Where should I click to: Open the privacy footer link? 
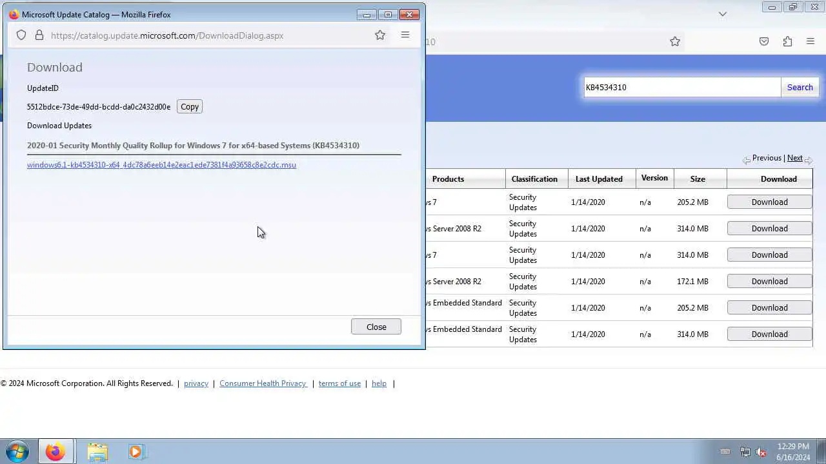point(196,383)
